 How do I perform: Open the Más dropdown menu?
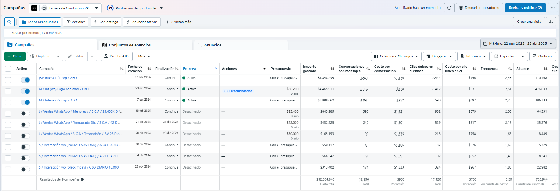coord(144,56)
